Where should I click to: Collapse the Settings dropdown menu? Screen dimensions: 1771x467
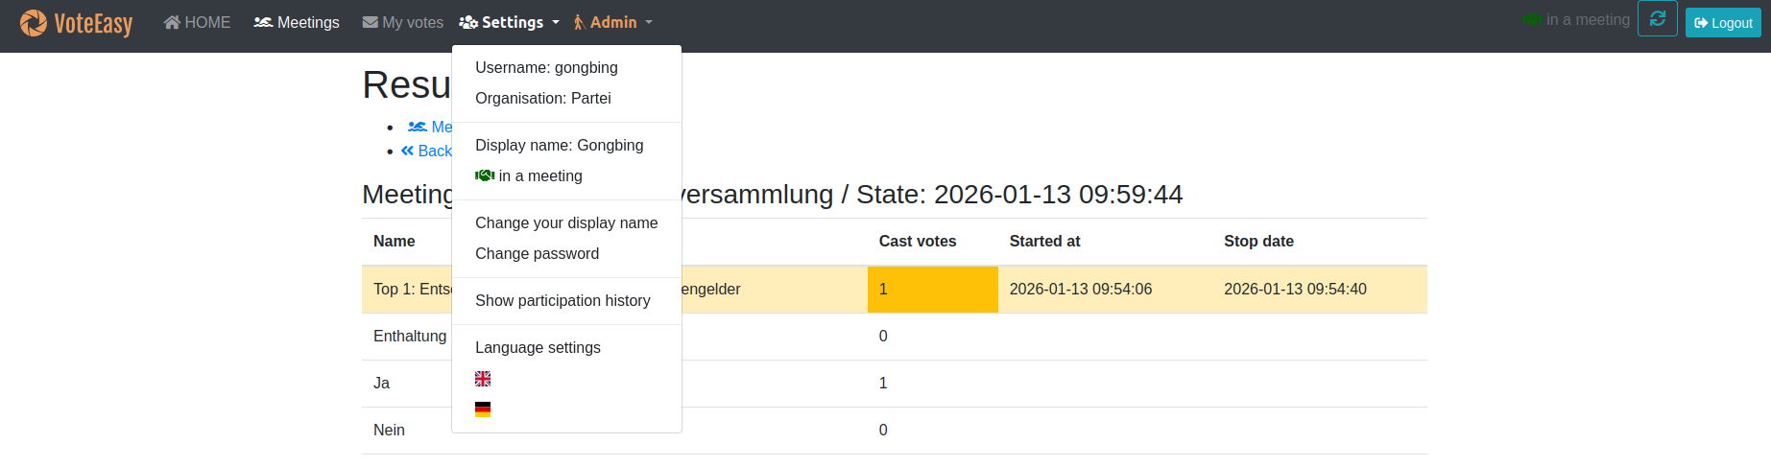click(509, 22)
